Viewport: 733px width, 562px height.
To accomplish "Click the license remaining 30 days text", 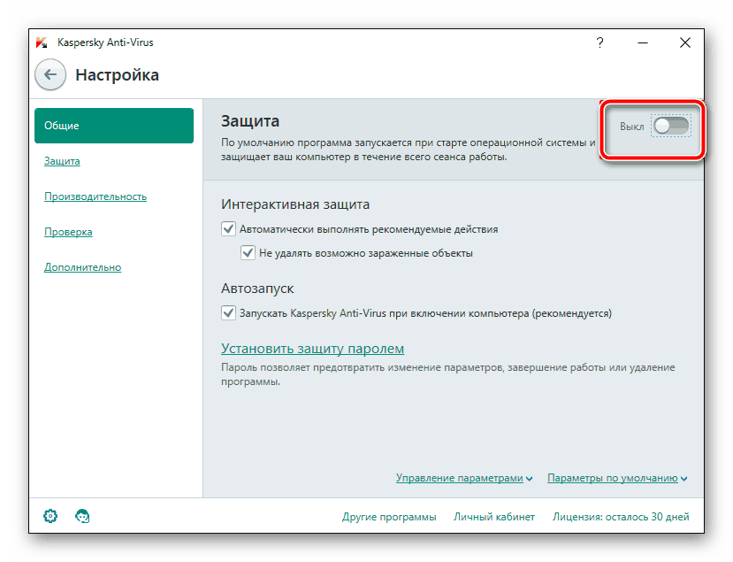I will tap(621, 517).
